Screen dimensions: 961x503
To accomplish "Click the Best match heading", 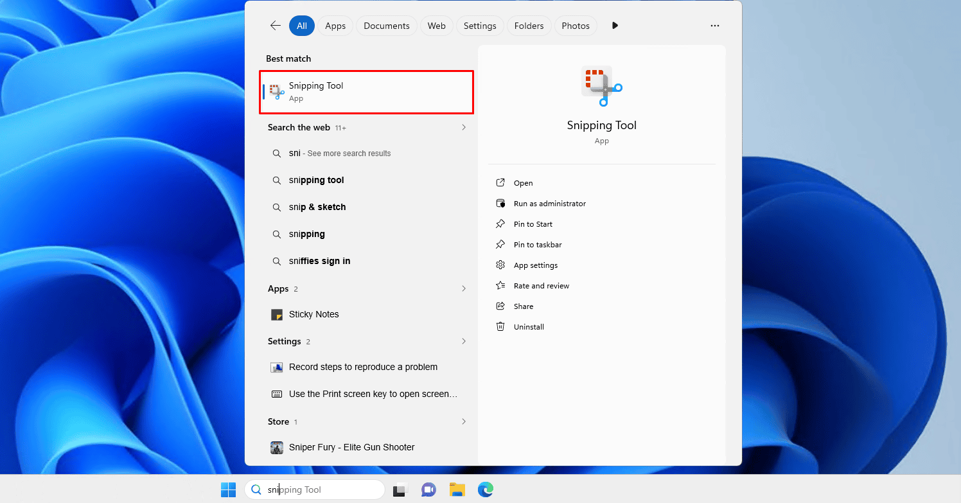I will click(288, 58).
